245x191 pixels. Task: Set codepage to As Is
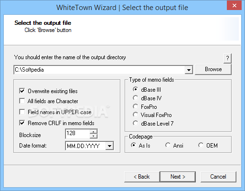coord(133,145)
